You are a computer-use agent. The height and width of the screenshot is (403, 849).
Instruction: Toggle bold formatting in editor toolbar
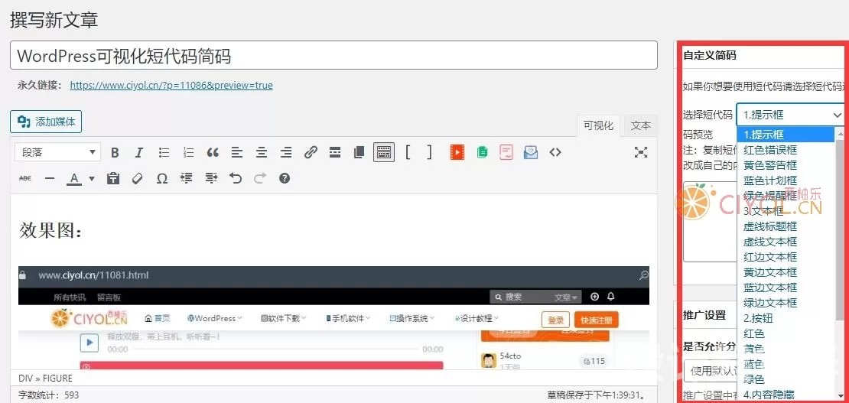point(115,153)
